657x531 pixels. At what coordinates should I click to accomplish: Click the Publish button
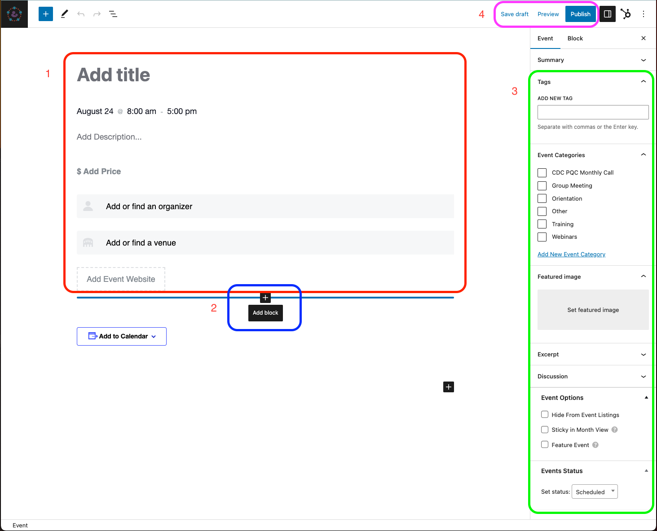click(x=580, y=14)
